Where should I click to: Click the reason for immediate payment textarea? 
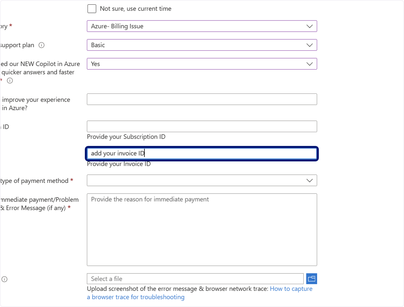pyautogui.click(x=202, y=230)
